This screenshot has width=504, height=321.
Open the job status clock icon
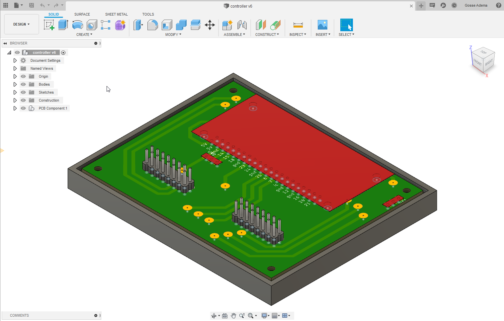coord(454,5)
